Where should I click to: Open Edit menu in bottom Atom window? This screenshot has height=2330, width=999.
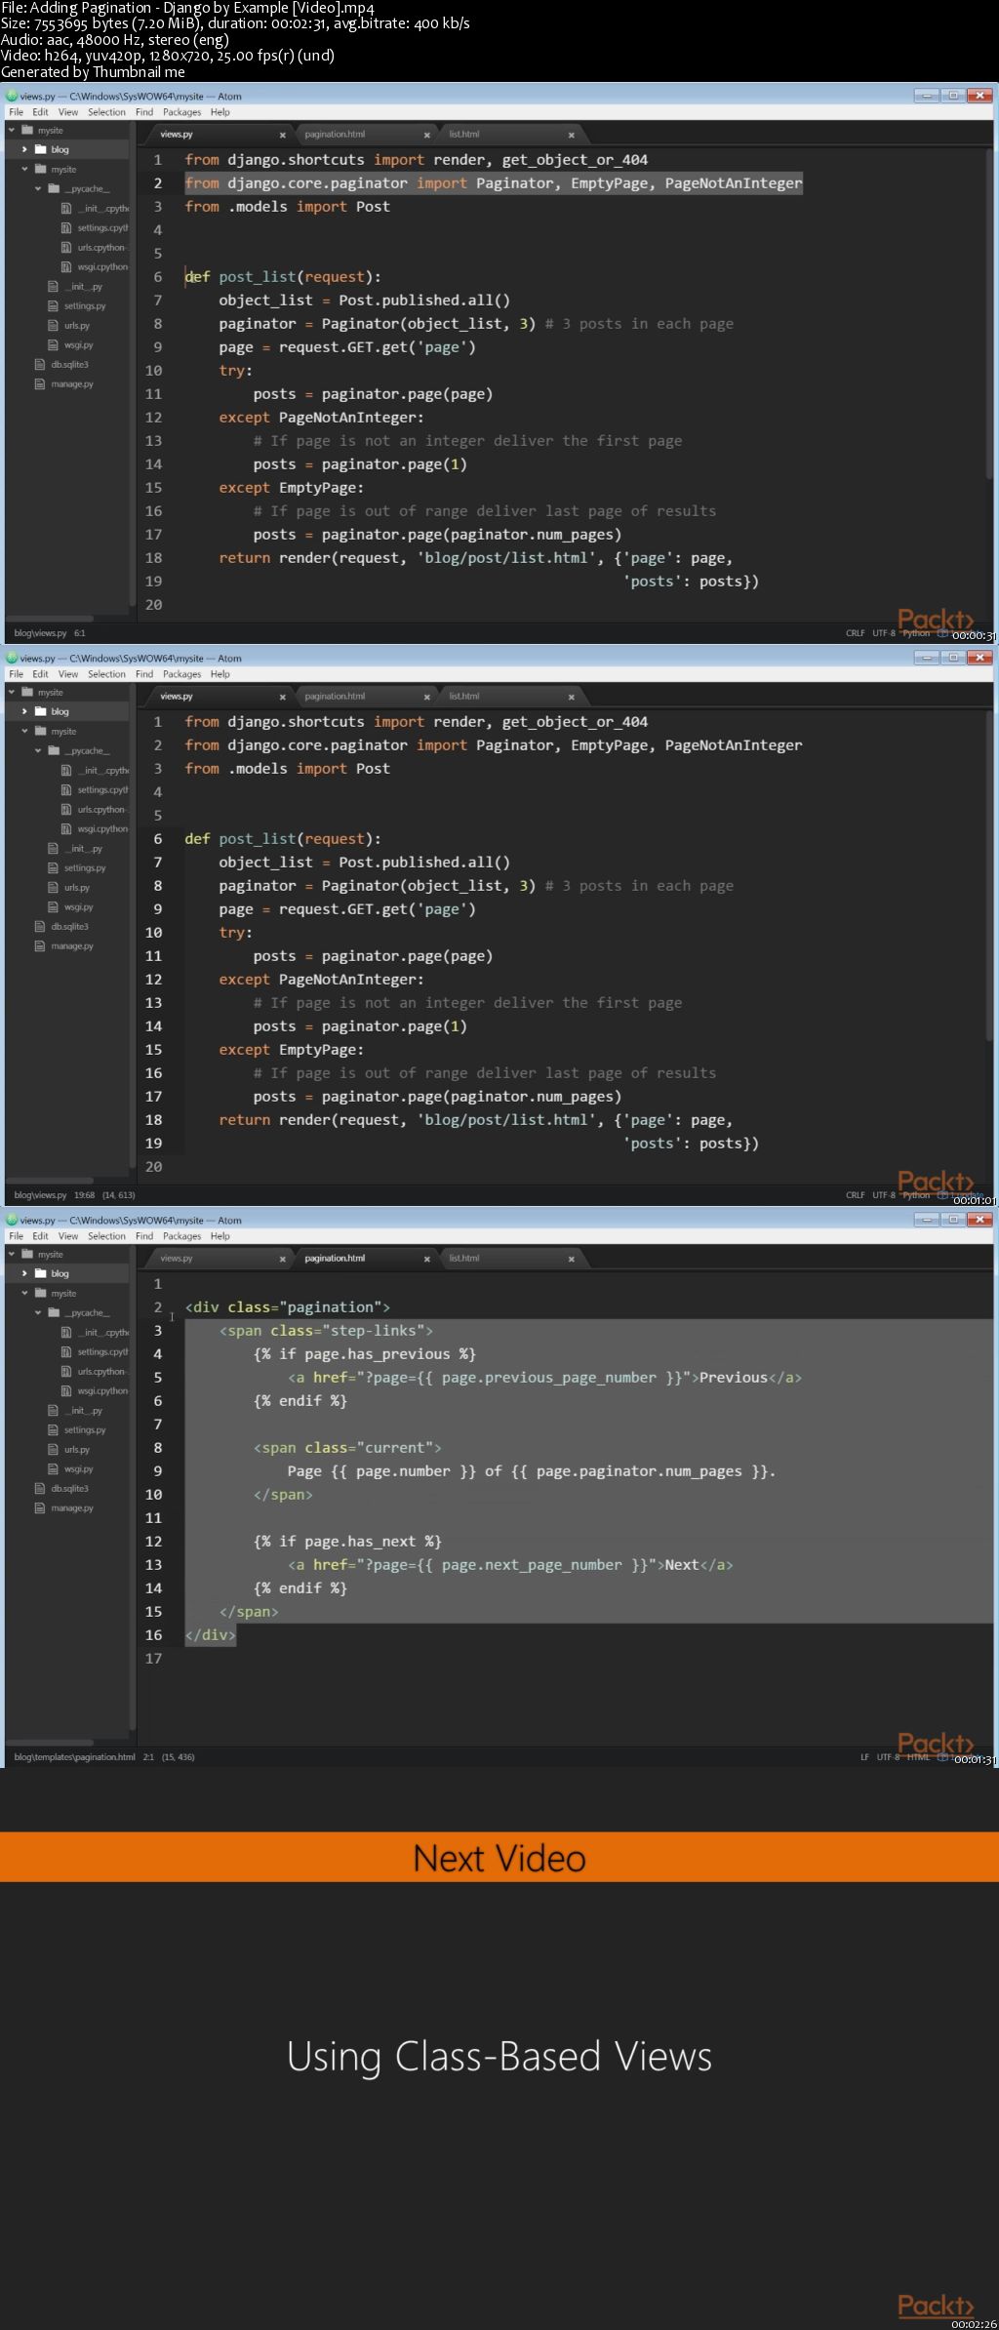coord(40,1236)
